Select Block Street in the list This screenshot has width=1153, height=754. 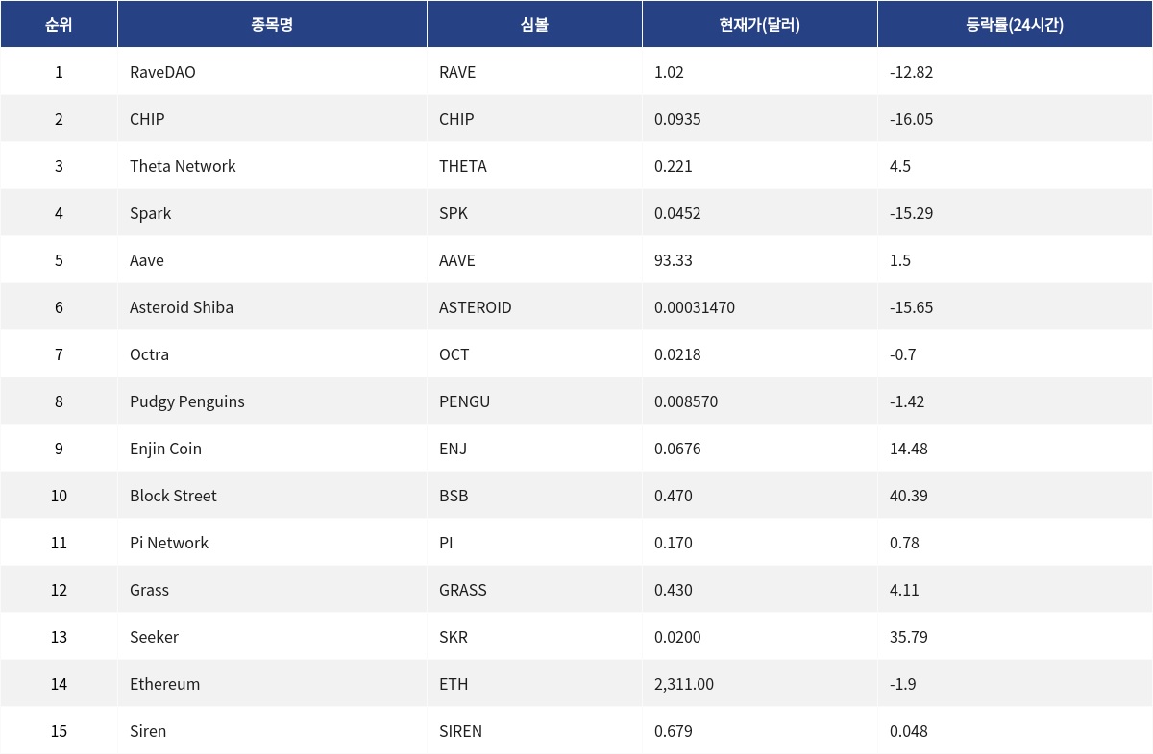coord(173,496)
